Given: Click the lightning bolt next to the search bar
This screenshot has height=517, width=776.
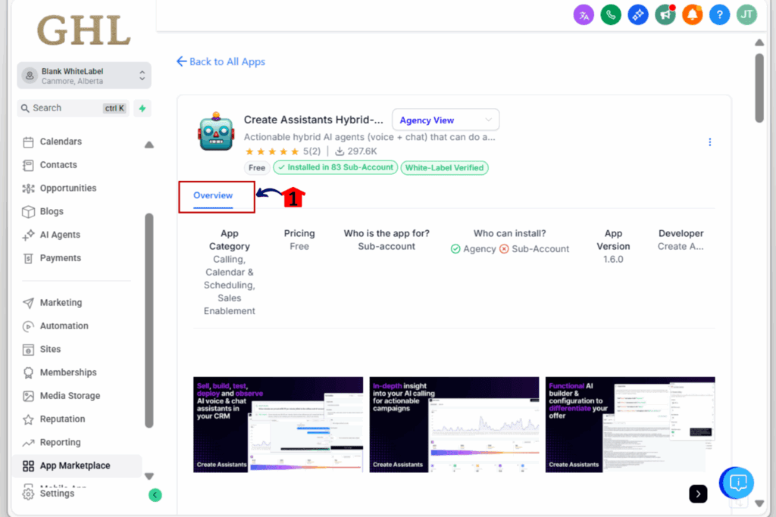Looking at the screenshot, I should [142, 108].
